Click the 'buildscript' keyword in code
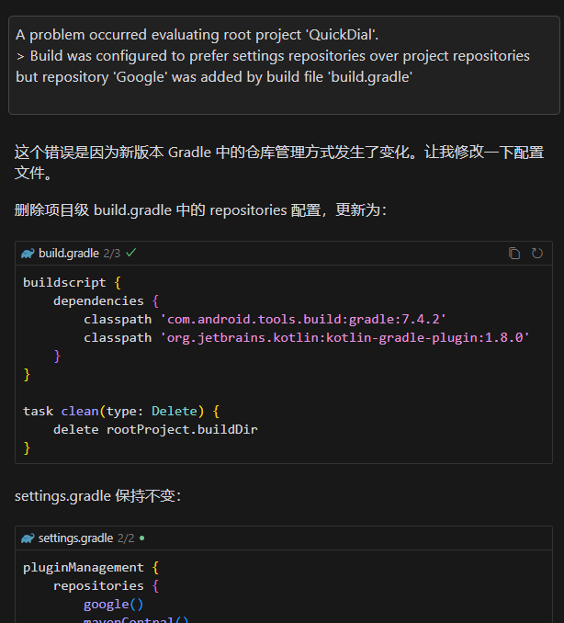This screenshot has width=564, height=623. click(x=64, y=282)
